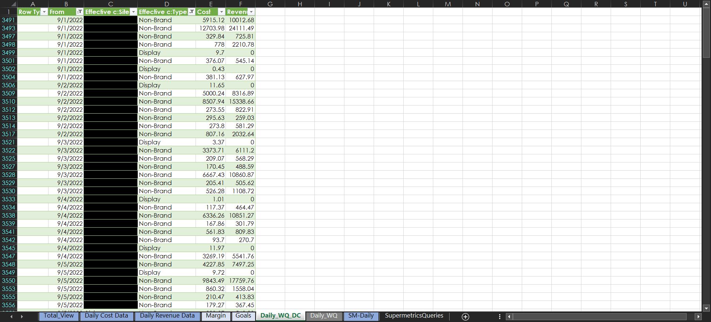711x322 pixels.
Task: Select row header 3491
Action: 9,20
